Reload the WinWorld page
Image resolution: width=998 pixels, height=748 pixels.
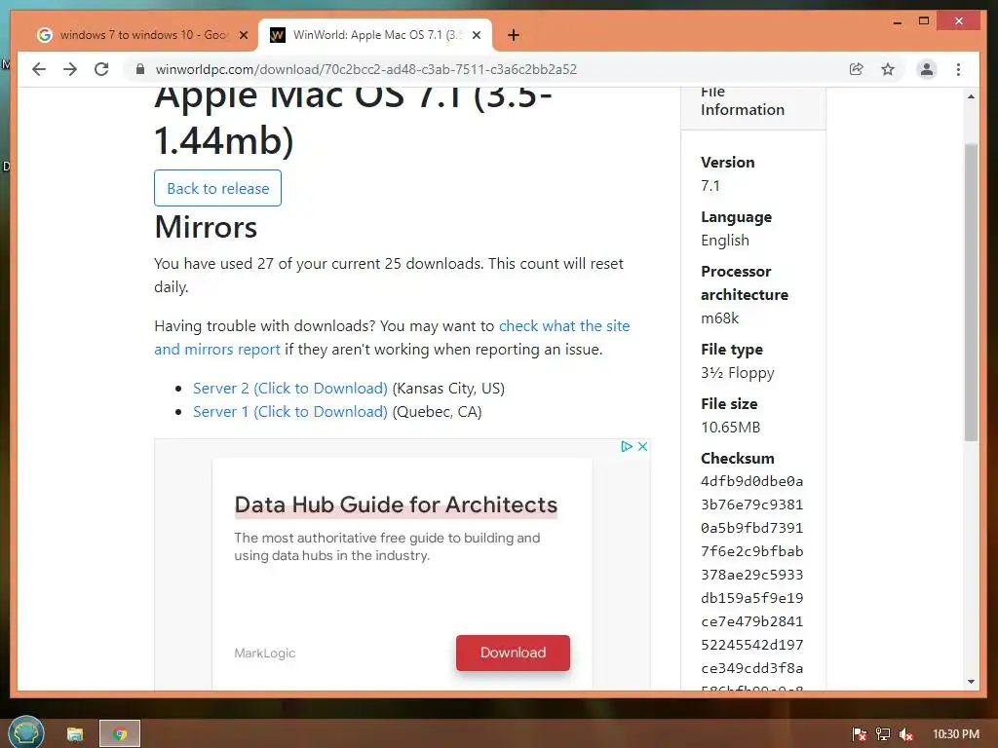pyautogui.click(x=101, y=69)
